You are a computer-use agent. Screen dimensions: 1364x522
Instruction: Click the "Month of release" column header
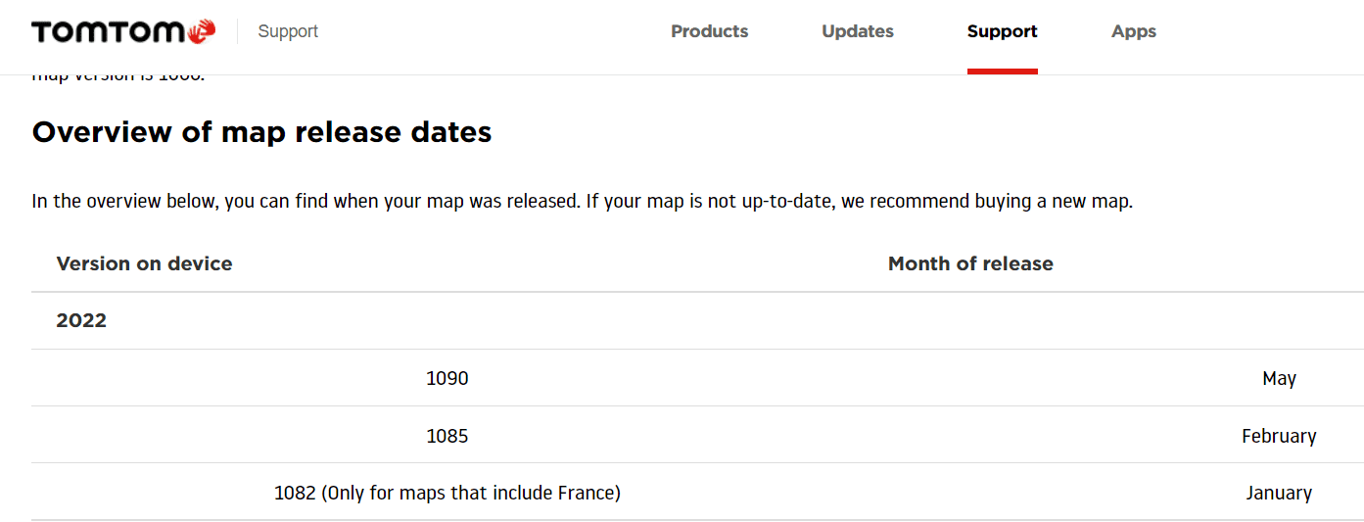coord(970,263)
